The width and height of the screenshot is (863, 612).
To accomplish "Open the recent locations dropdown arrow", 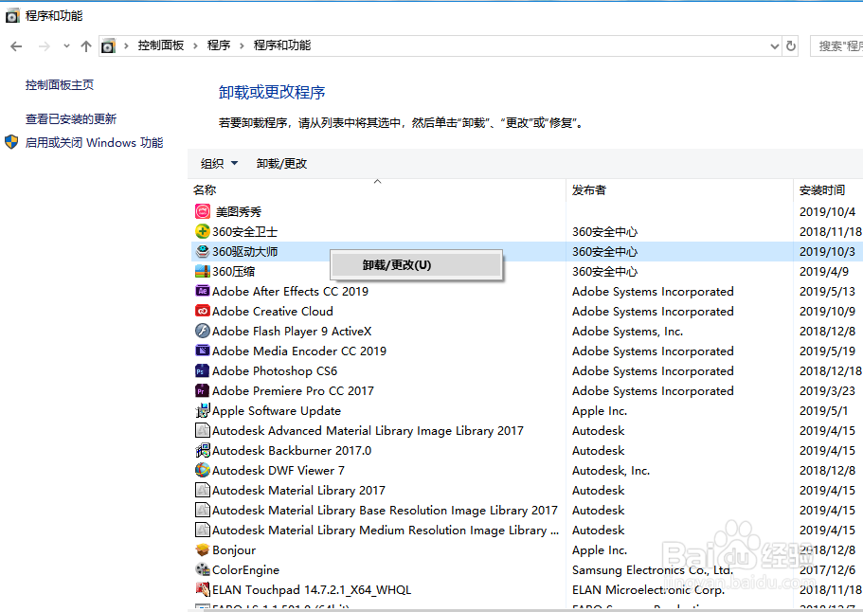I will [66, 46].
